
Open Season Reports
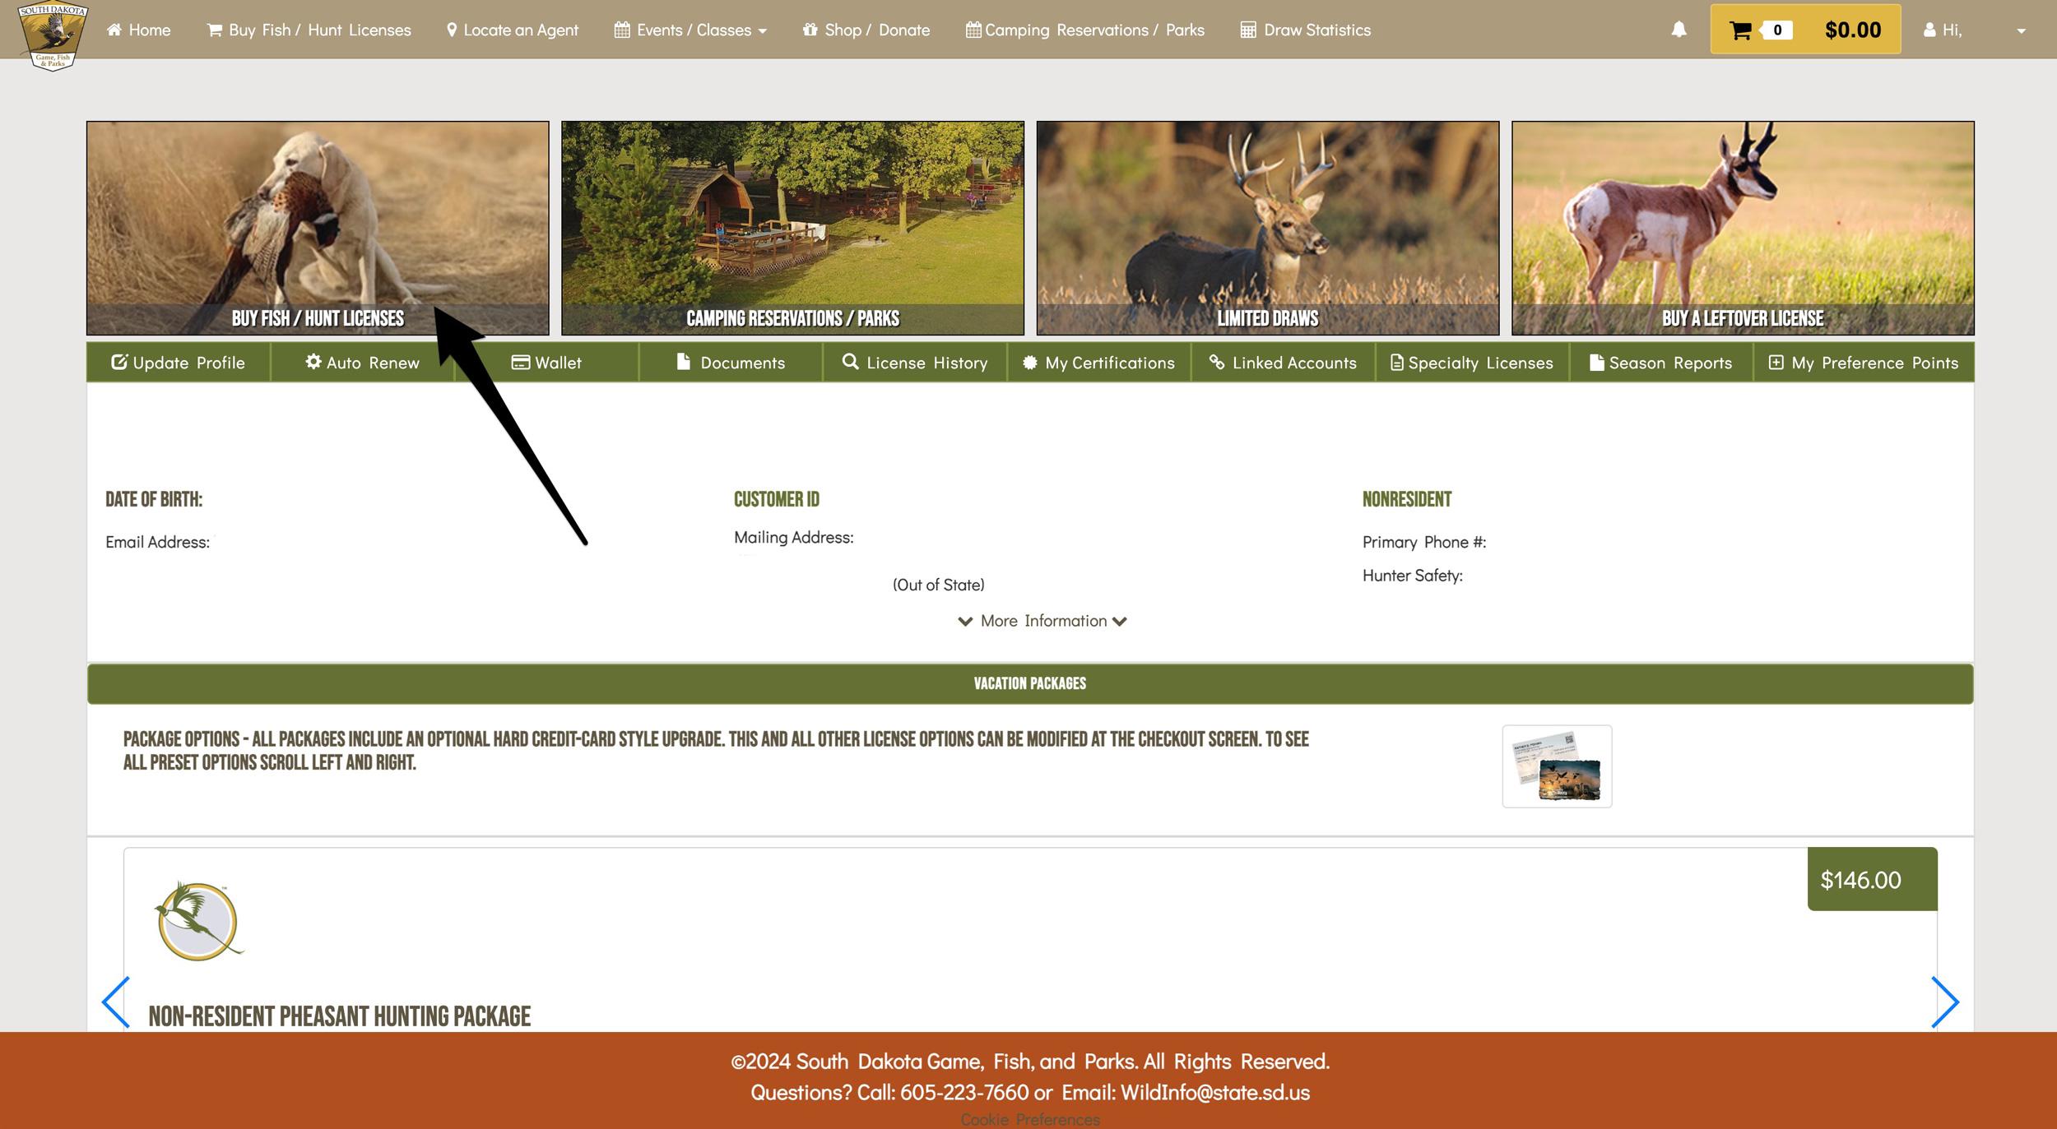click(1661, 362)
